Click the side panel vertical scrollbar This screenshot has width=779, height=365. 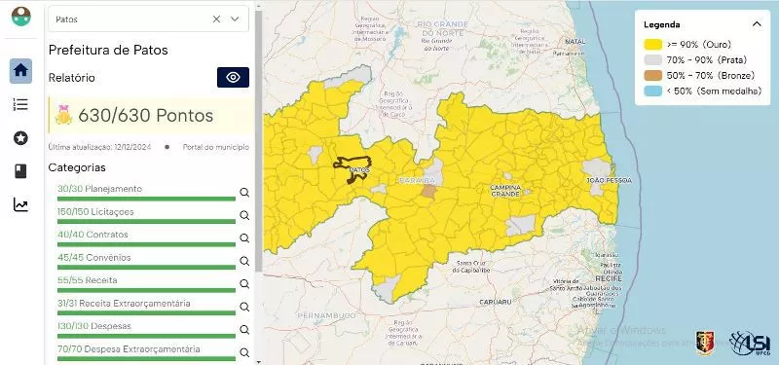pos(258,141)
